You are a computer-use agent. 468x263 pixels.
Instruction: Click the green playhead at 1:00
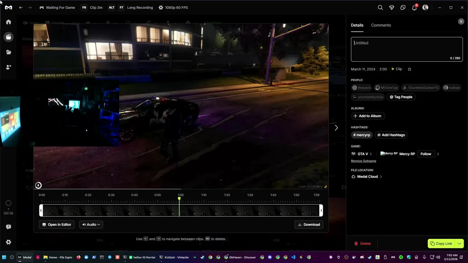[179, 199]
